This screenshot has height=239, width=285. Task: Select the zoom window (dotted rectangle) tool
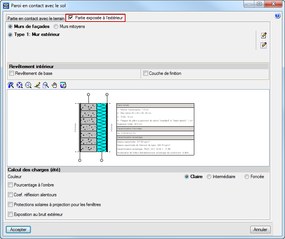tap(46, 85)
